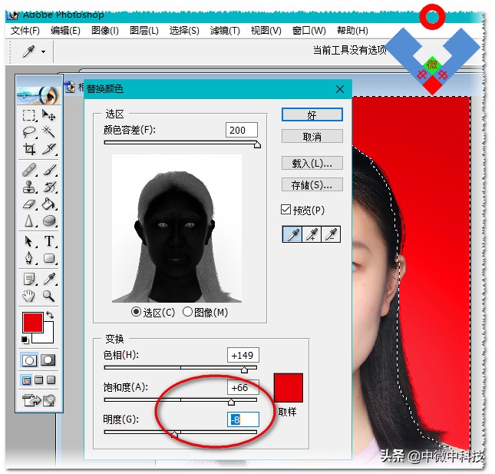Select the Clone Stamp tool

tap(29, 187)
